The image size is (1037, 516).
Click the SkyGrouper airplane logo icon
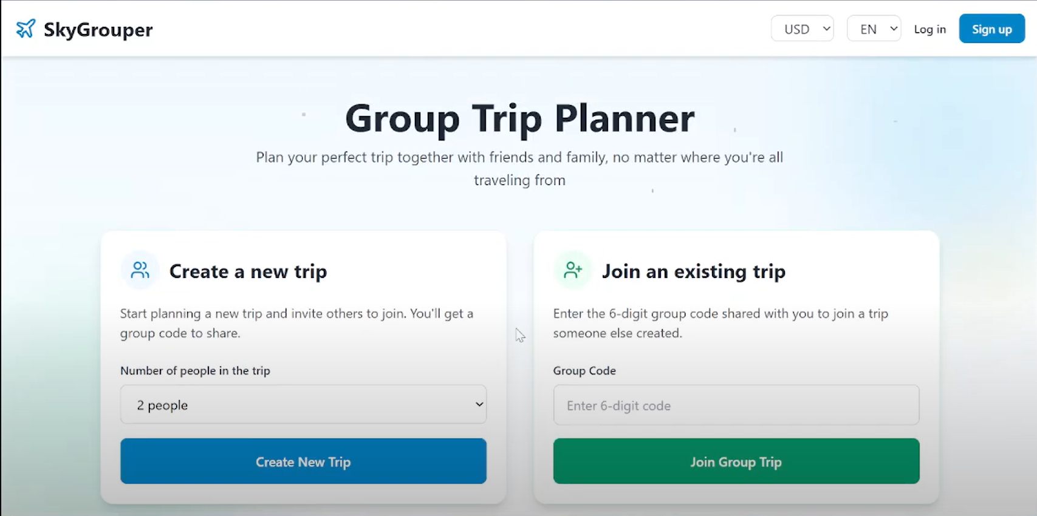(x=26, y=29)
